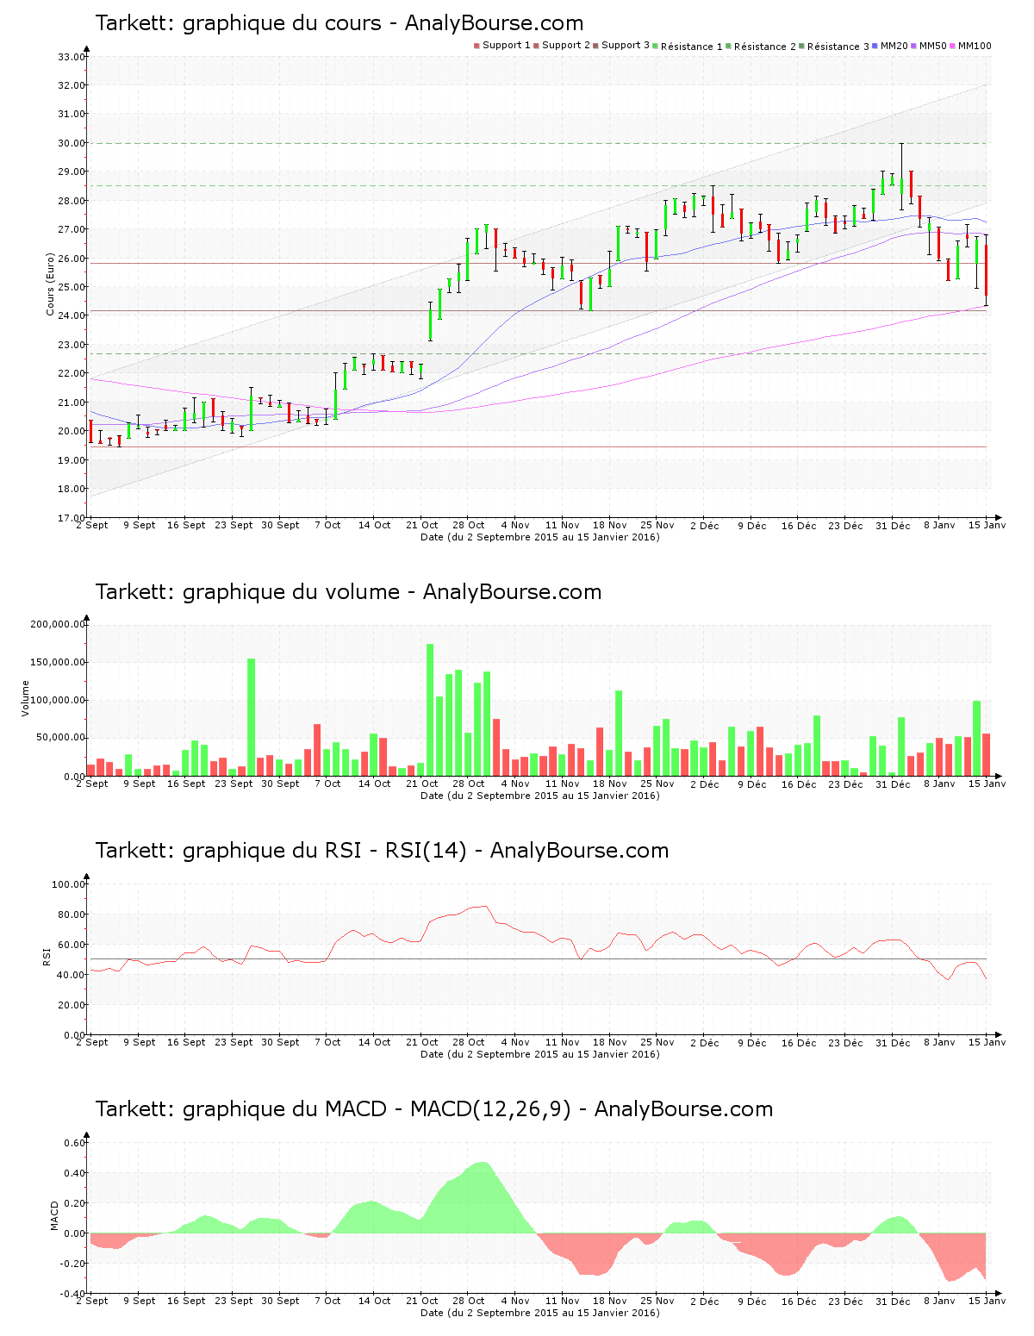This screenshot has width=1034, height=1336.
Task: Click the Résistance 1 legend color swatch
Action: pos(655,46)
